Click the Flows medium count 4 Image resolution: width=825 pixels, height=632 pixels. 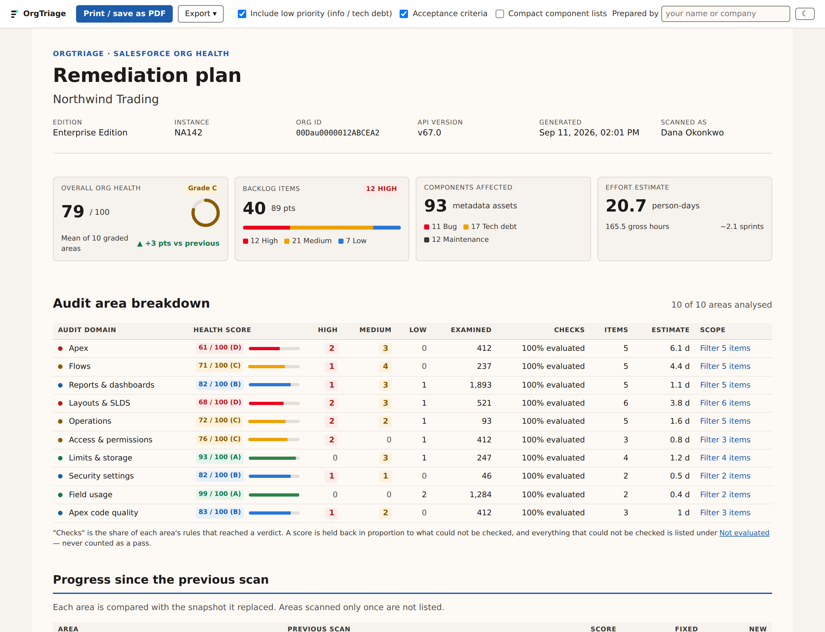tap(385, 367)
